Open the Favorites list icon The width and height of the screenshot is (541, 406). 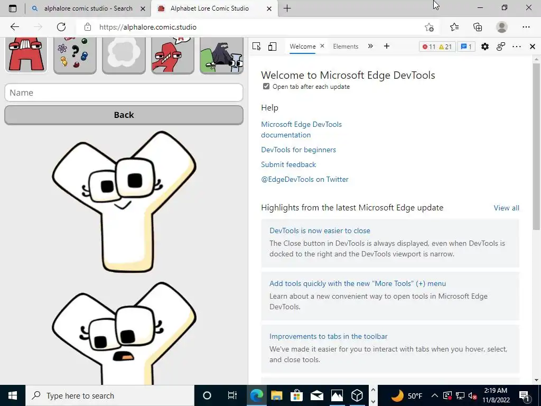tap(454, 27)
